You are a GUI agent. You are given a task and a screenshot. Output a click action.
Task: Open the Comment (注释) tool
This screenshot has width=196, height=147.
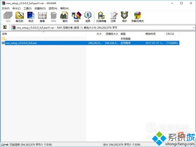point(113,17)
